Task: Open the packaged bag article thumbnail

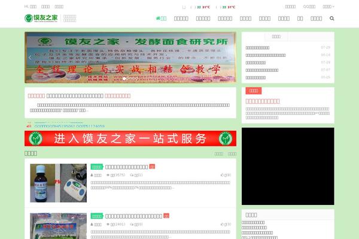Action: [x=59, y=226]
